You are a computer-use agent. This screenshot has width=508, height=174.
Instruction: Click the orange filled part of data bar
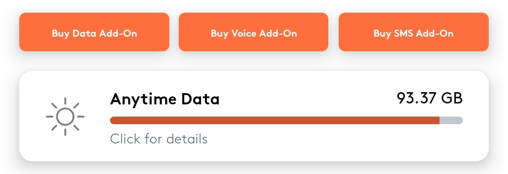(x=275, y=120)
